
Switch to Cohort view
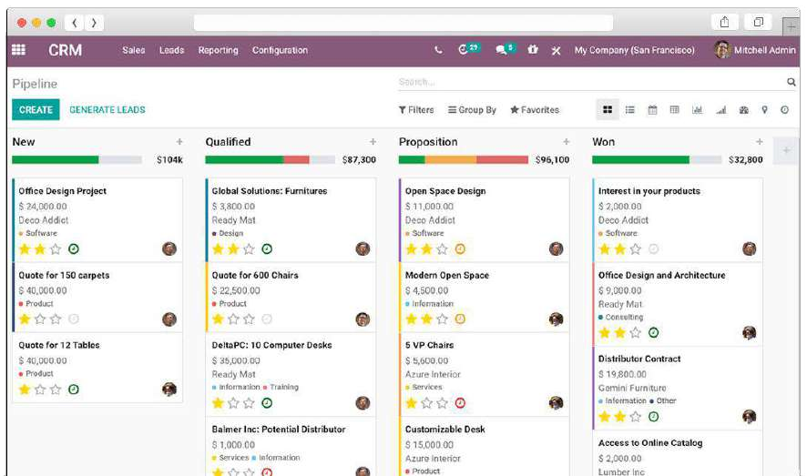tap(721, 110)
